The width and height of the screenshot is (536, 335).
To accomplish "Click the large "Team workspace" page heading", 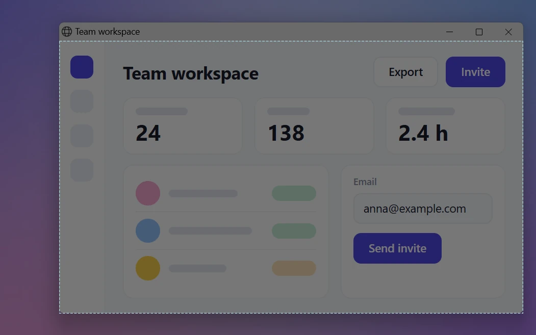I will [191, 73].
